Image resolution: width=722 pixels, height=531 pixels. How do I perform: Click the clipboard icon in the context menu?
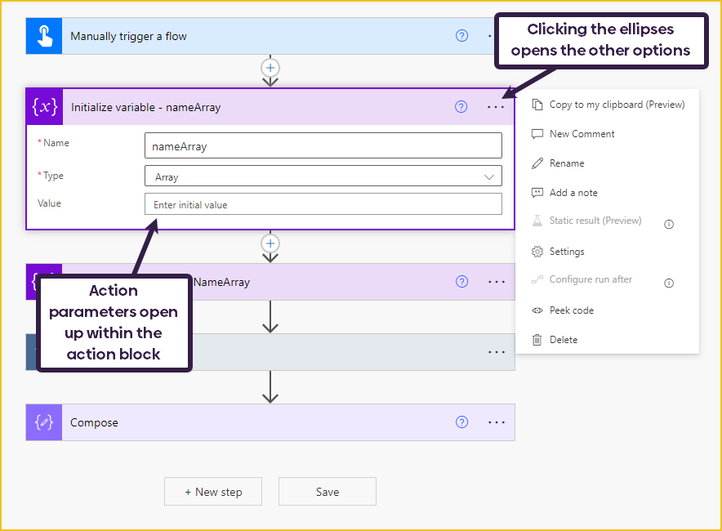[537, 105]
